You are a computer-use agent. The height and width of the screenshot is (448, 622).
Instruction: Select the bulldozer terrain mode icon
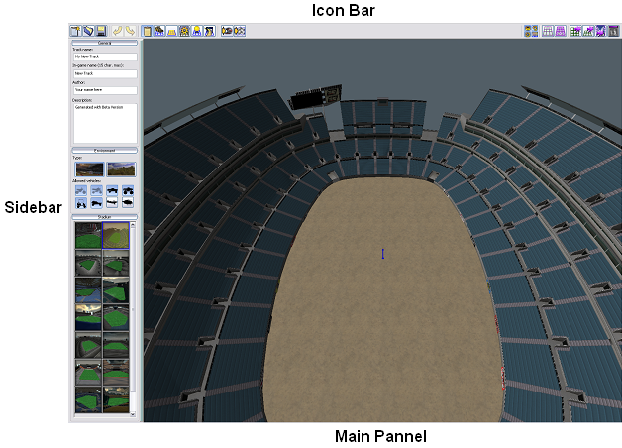pos(159,31)
